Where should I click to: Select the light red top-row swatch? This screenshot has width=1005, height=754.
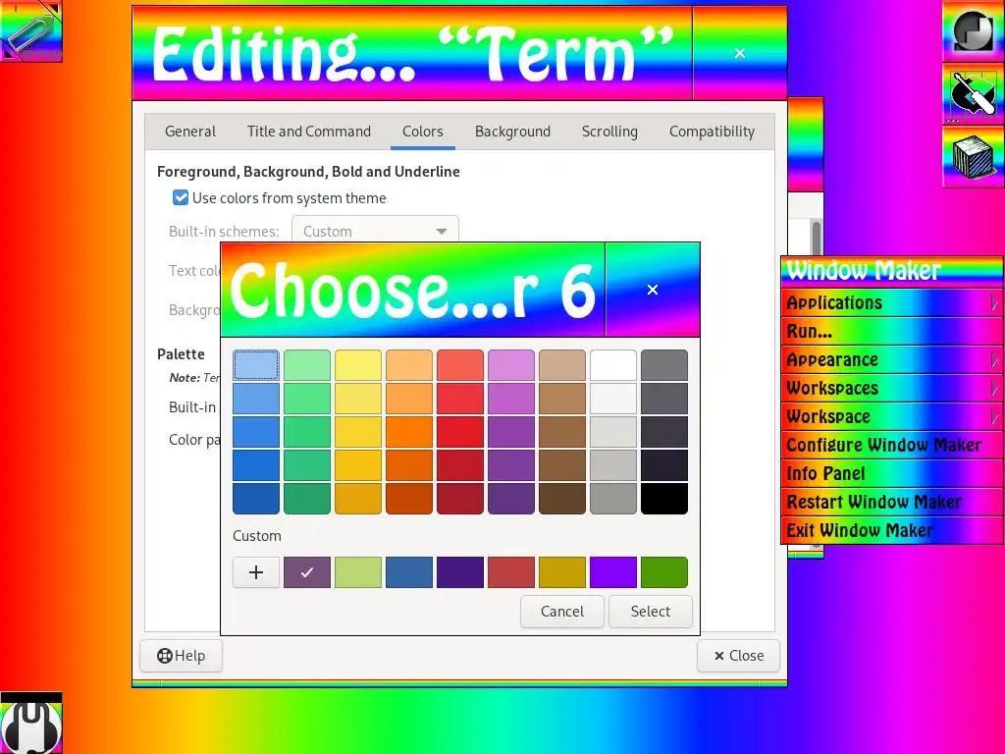coord(460,365)
